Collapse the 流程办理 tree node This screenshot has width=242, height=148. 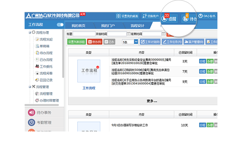29,33
